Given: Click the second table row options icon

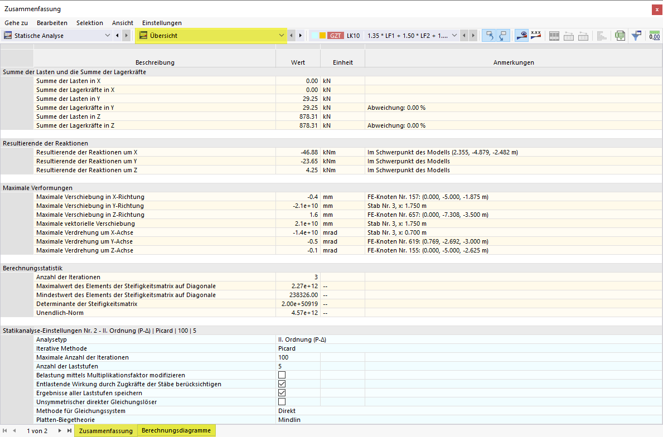Looking at the screenshot, I should pyautogui.click(x=569, y=36).
